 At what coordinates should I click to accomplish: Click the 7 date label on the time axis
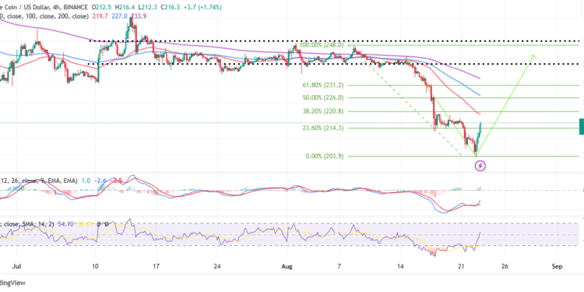pyautogui.click(x=339, y=266)
